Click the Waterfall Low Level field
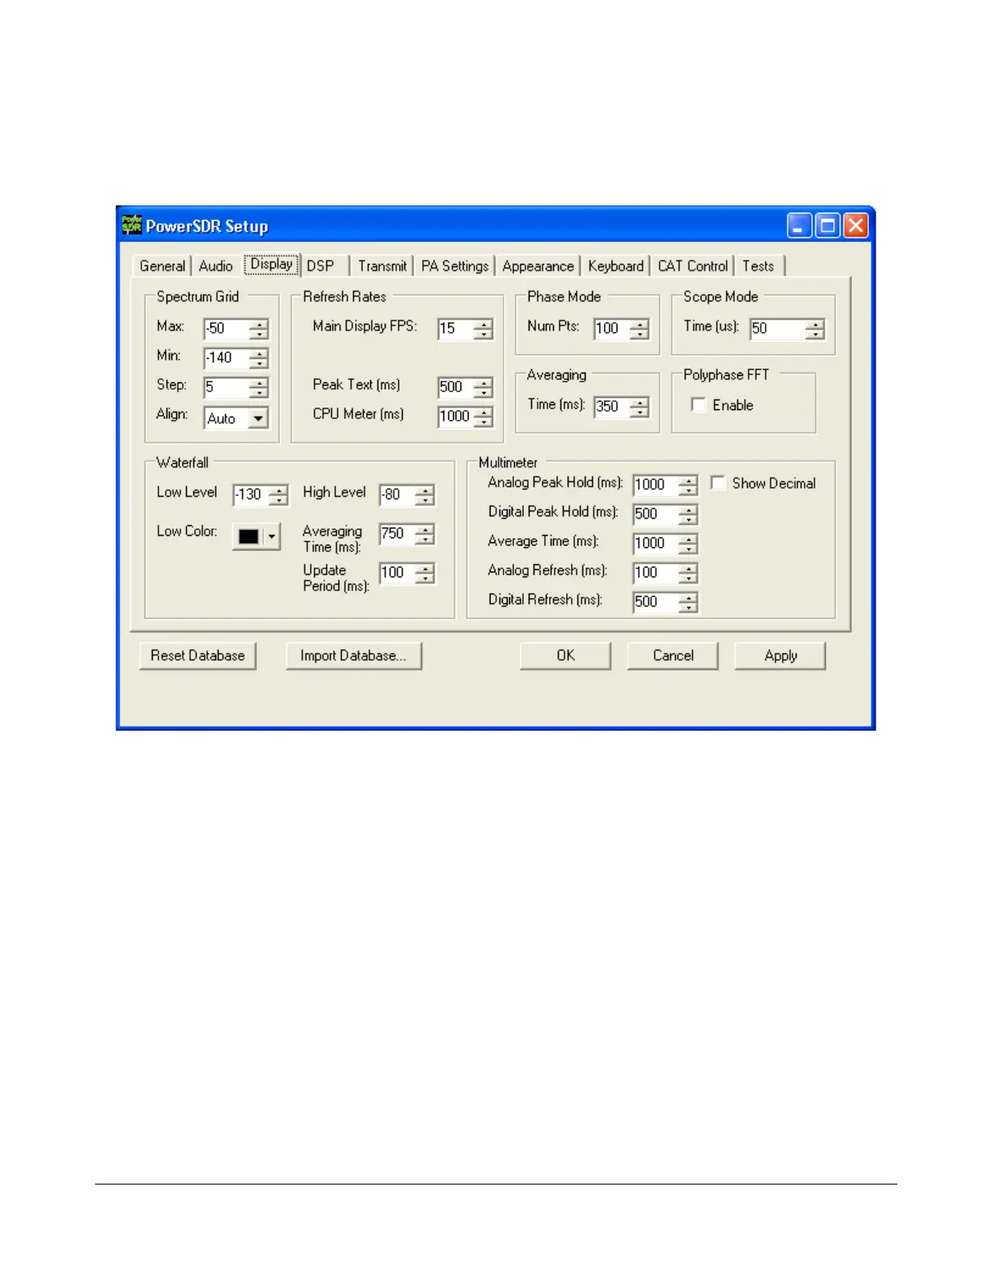Image resolution: width=994 pixels, height=1286 pixels. 250,494
